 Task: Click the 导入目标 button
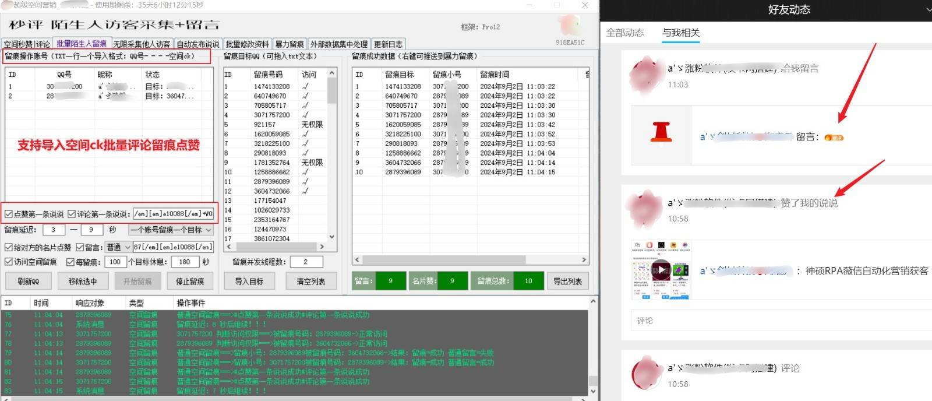249,282
